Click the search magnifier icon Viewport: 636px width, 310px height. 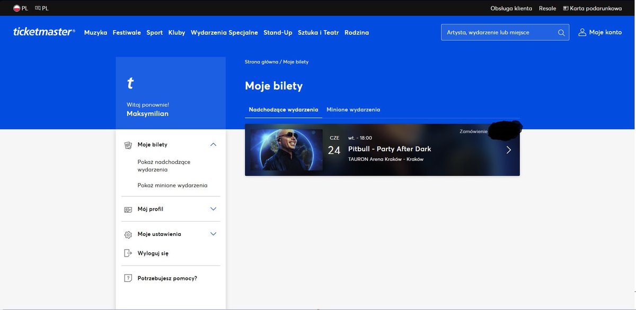pyautogui.click(x=561, y=32)
